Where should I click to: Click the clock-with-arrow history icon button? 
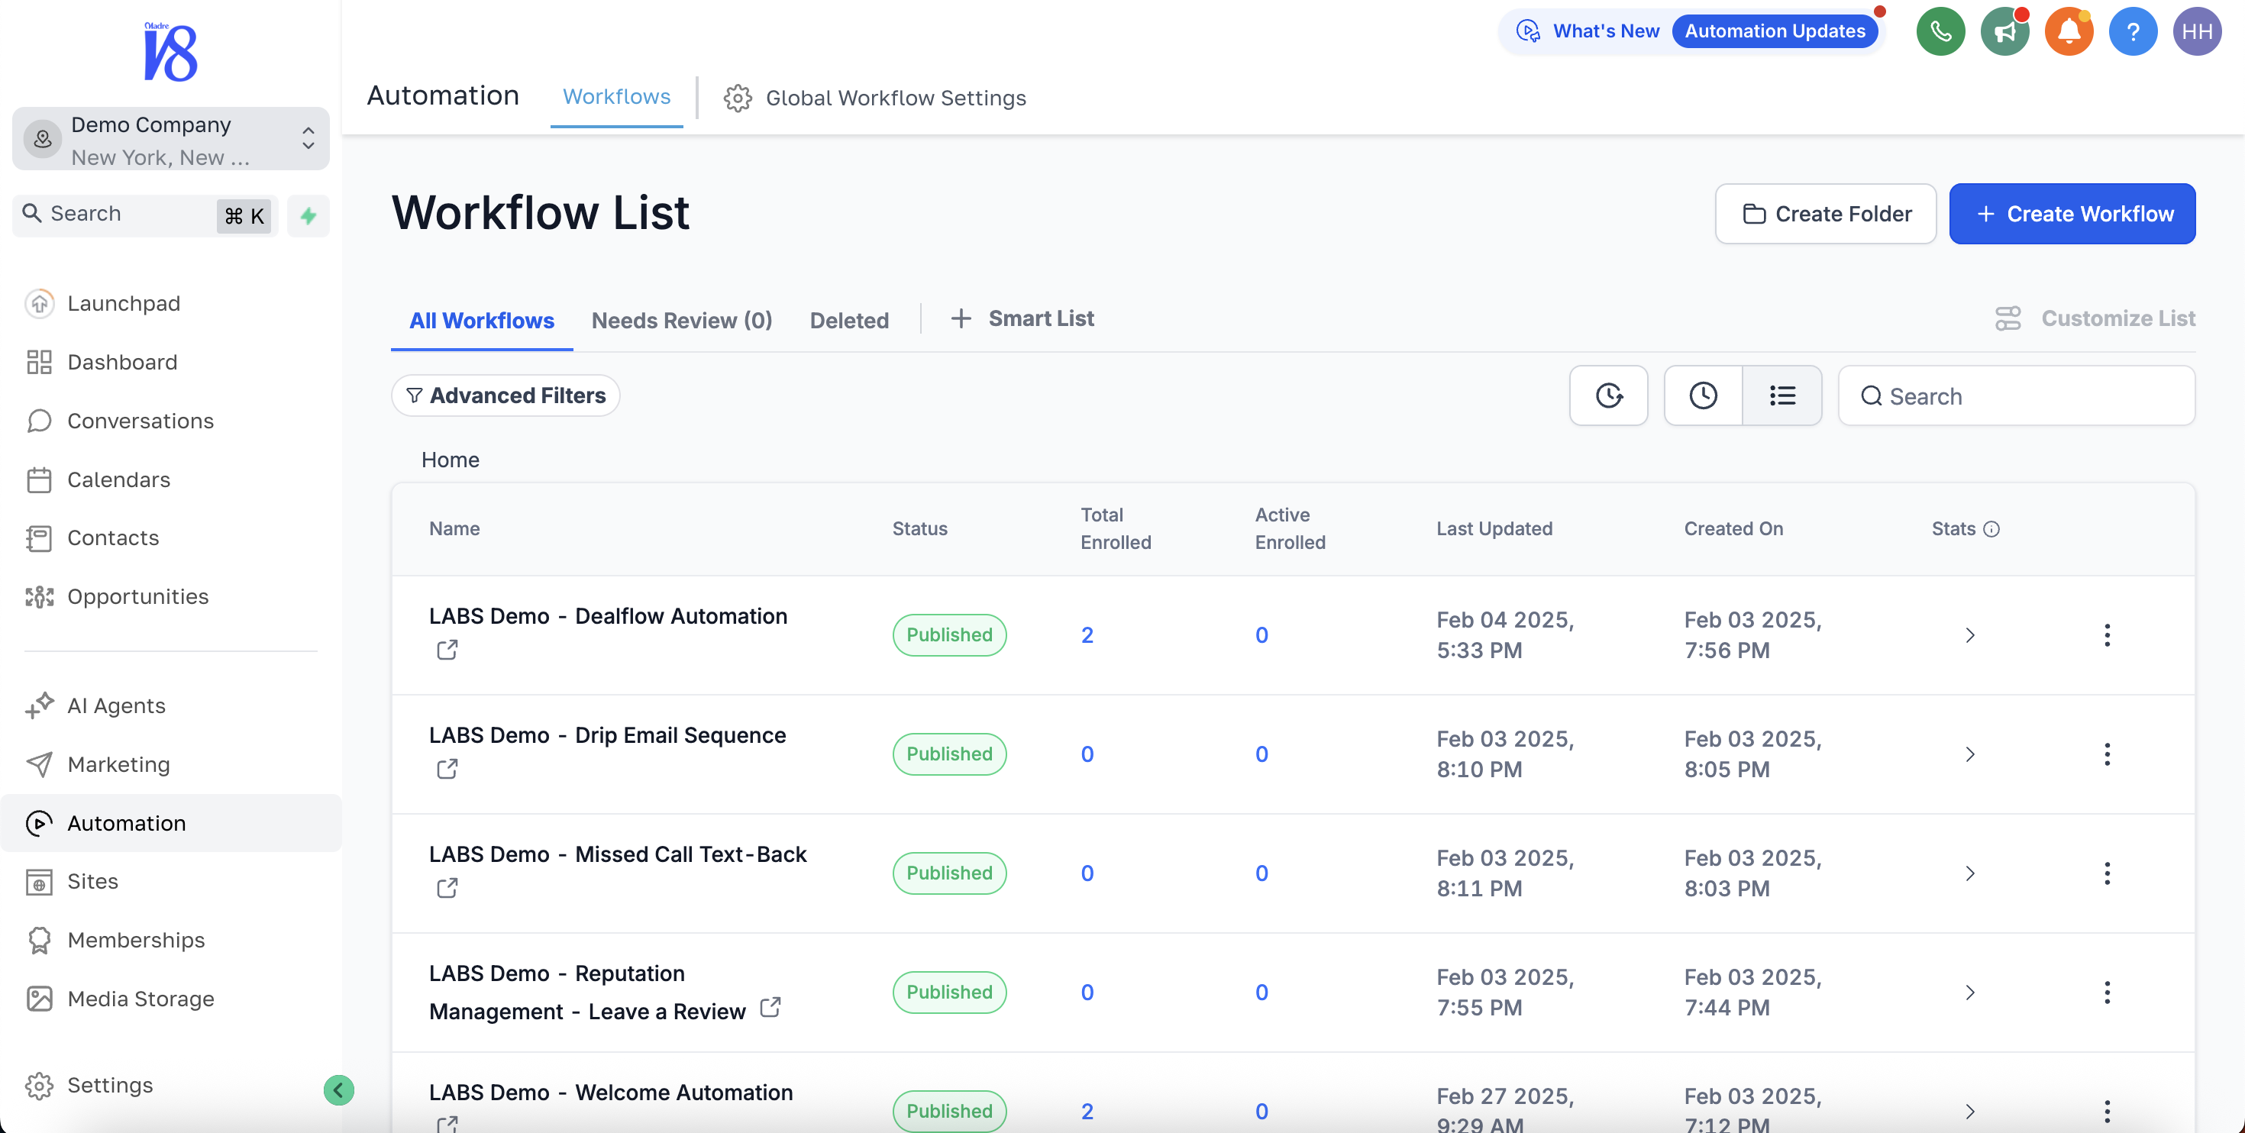1608,395
